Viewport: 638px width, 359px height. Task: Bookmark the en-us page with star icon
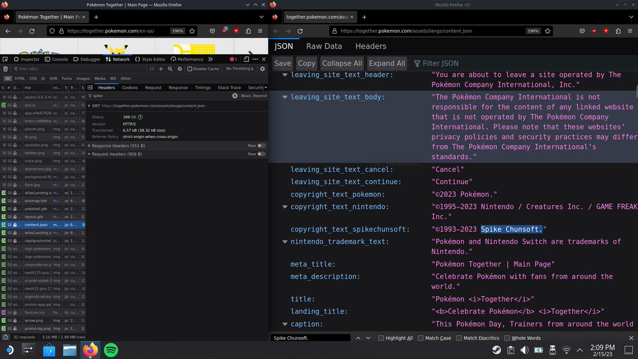click(192, 31)
